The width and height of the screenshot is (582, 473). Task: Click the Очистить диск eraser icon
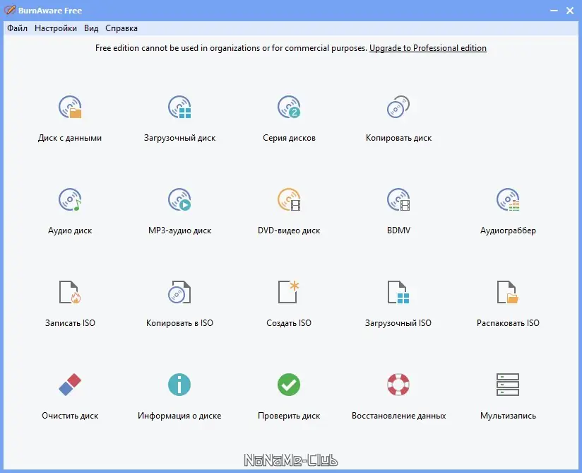70,385
